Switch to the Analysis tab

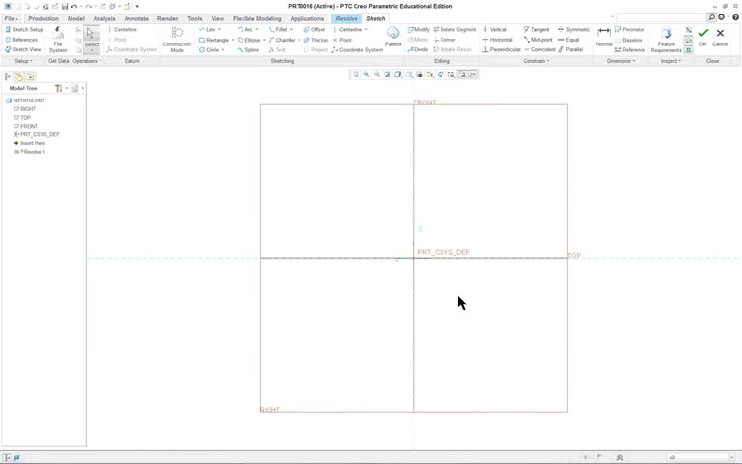104,19
